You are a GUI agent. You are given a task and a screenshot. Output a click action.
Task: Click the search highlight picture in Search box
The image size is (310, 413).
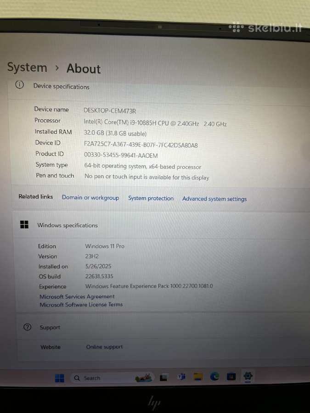pyautogui.click(x=144, y=378)
